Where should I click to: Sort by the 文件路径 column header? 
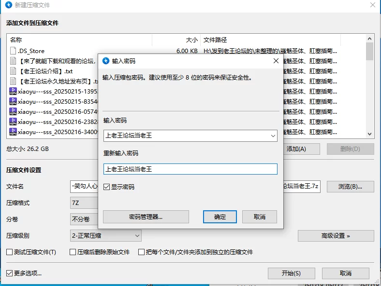point(270,40)
